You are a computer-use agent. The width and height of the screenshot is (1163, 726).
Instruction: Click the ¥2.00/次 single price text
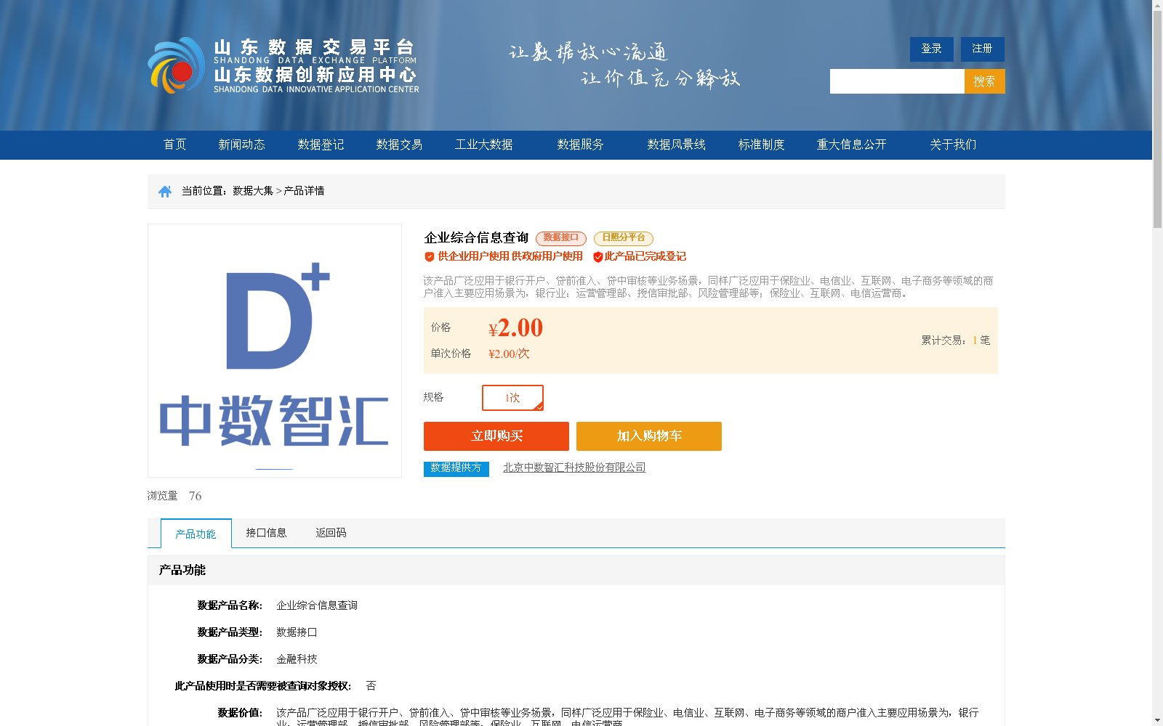pyautogui.click(x=509, y=354)
